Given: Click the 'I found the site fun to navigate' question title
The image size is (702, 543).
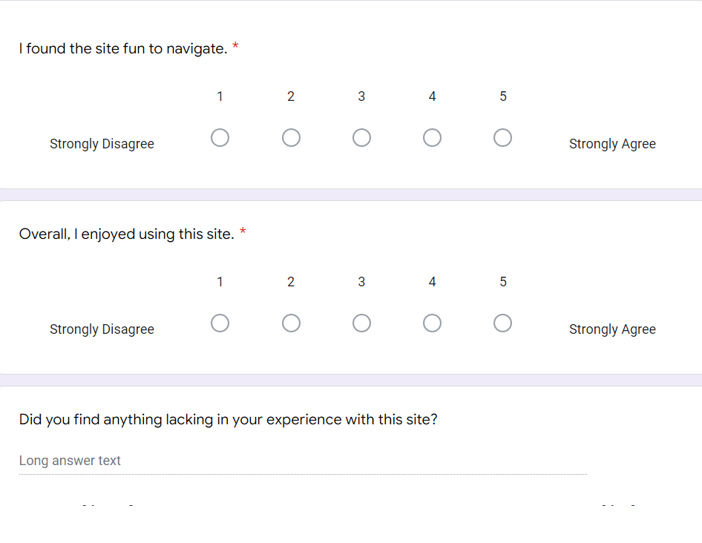Looking at the screenshot, I should 123,48.
